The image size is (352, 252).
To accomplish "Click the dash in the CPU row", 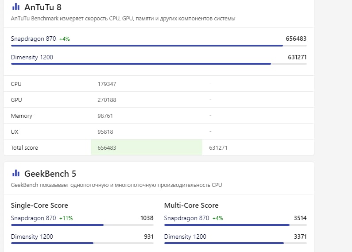I will pyautogui.click(x=210, y=84).
